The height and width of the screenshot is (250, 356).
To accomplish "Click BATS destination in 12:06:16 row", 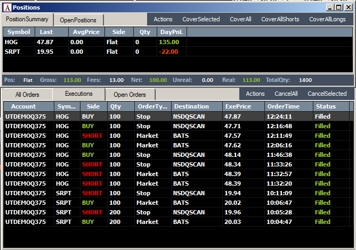I will [x=181, y=145].
